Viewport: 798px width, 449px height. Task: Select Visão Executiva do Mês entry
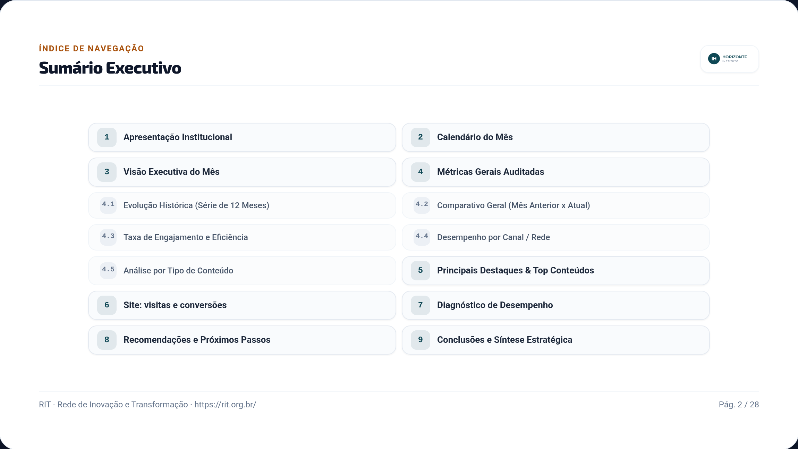(x=242, y=172)
